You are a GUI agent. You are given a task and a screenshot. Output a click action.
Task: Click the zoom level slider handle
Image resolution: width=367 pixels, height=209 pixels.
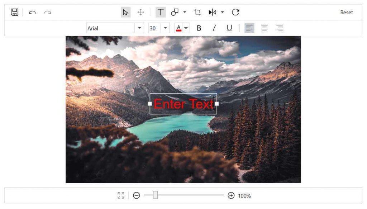click(x=154, y=195)
